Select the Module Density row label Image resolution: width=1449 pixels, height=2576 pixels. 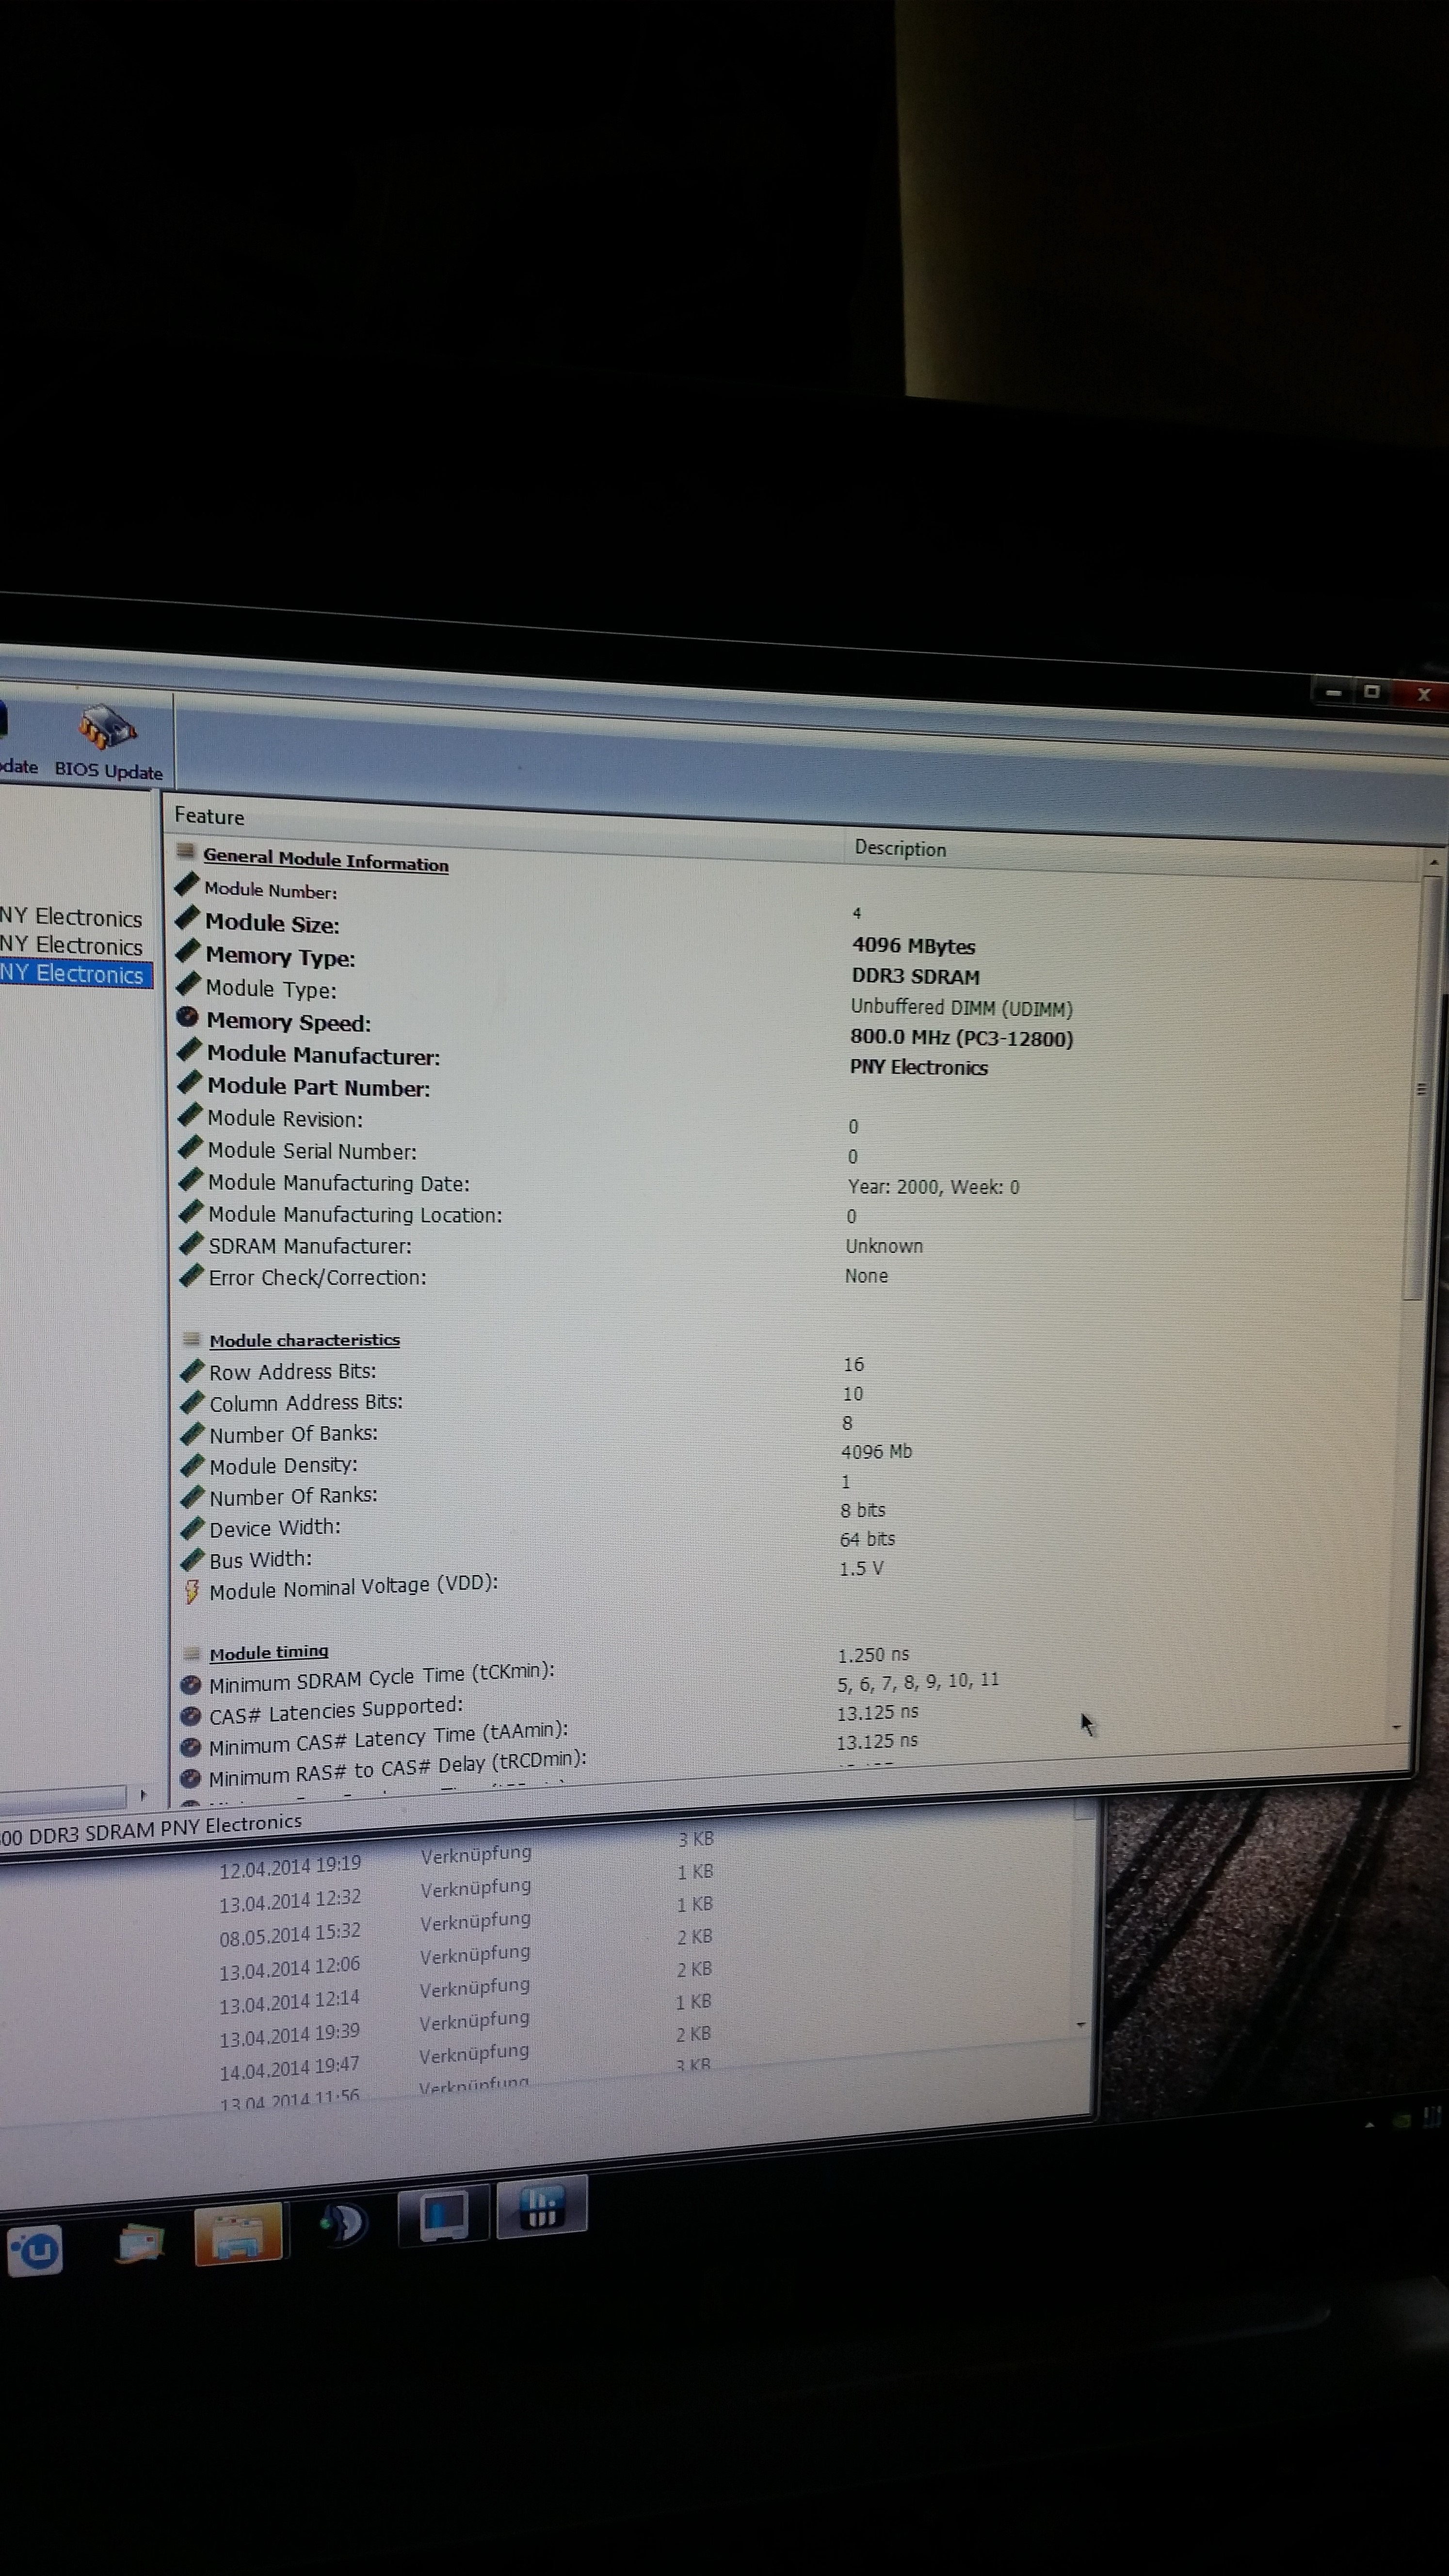coord(283,1466)
